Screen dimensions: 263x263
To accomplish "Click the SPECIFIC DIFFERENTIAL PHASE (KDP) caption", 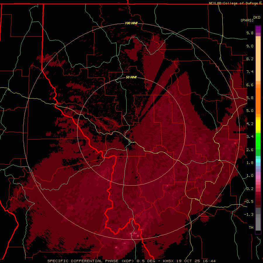I will click(91, 261).
